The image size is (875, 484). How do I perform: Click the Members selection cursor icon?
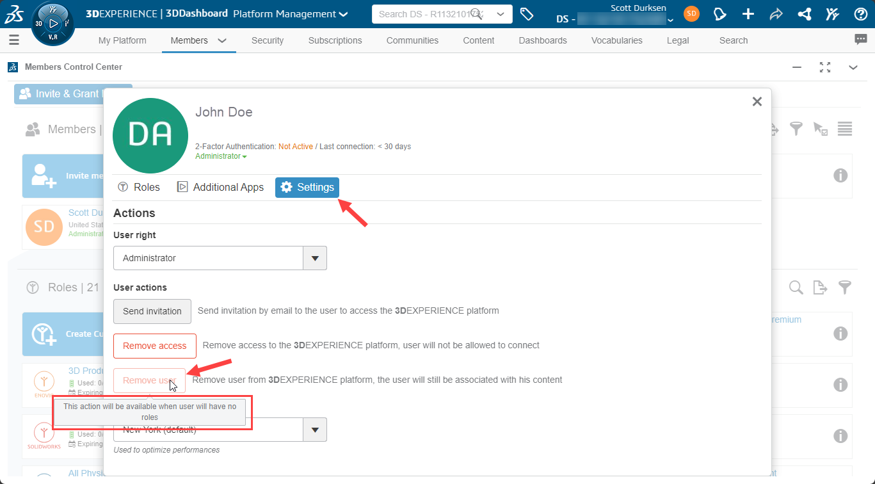pyautogui.click(x=820, y=129)
